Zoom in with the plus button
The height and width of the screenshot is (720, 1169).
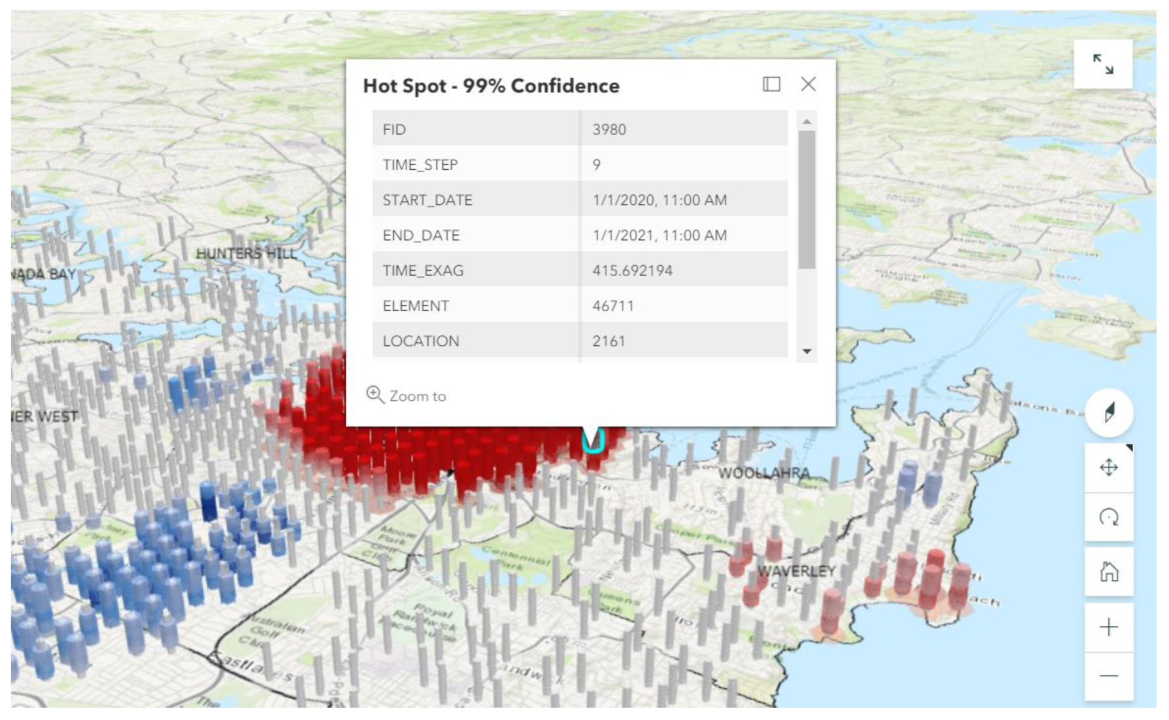pyautogui.click(x=1108, y=627)
